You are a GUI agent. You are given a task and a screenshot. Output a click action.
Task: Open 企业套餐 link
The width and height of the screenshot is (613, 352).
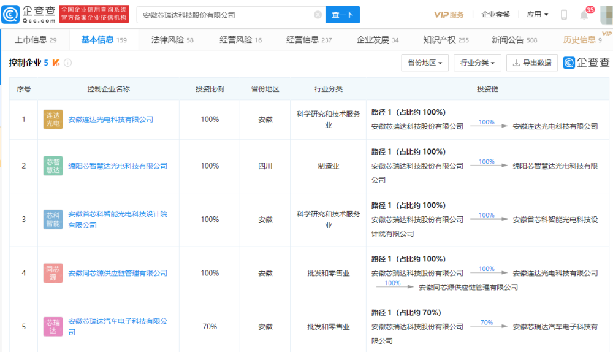[495, 15]
